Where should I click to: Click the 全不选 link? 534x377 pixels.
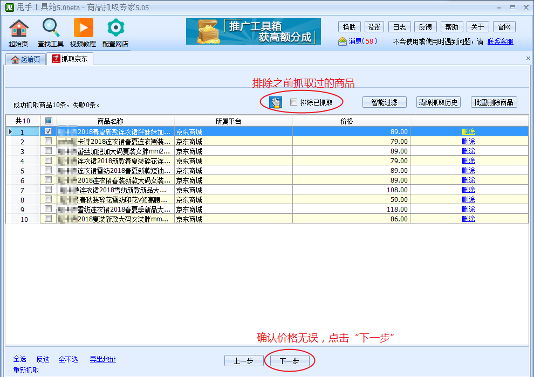[68, 359]
